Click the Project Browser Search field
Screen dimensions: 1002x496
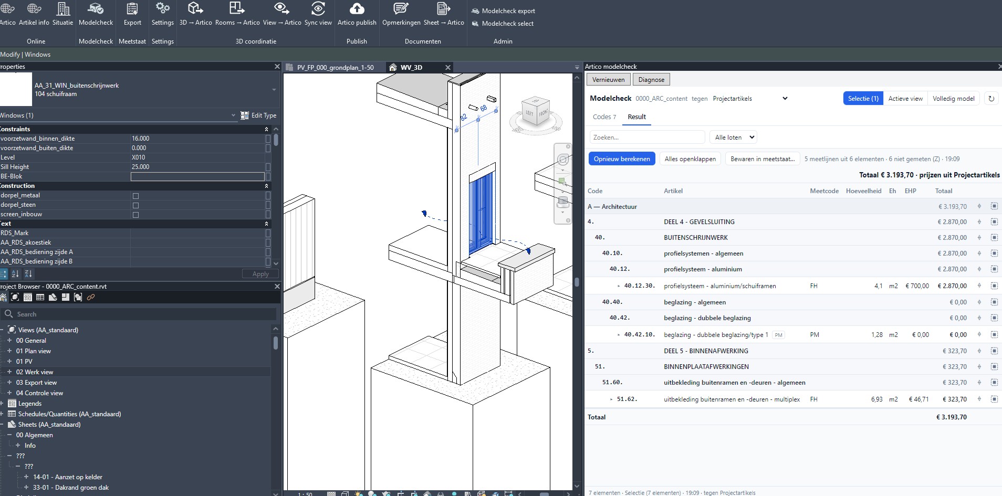(x=139, y=314)
